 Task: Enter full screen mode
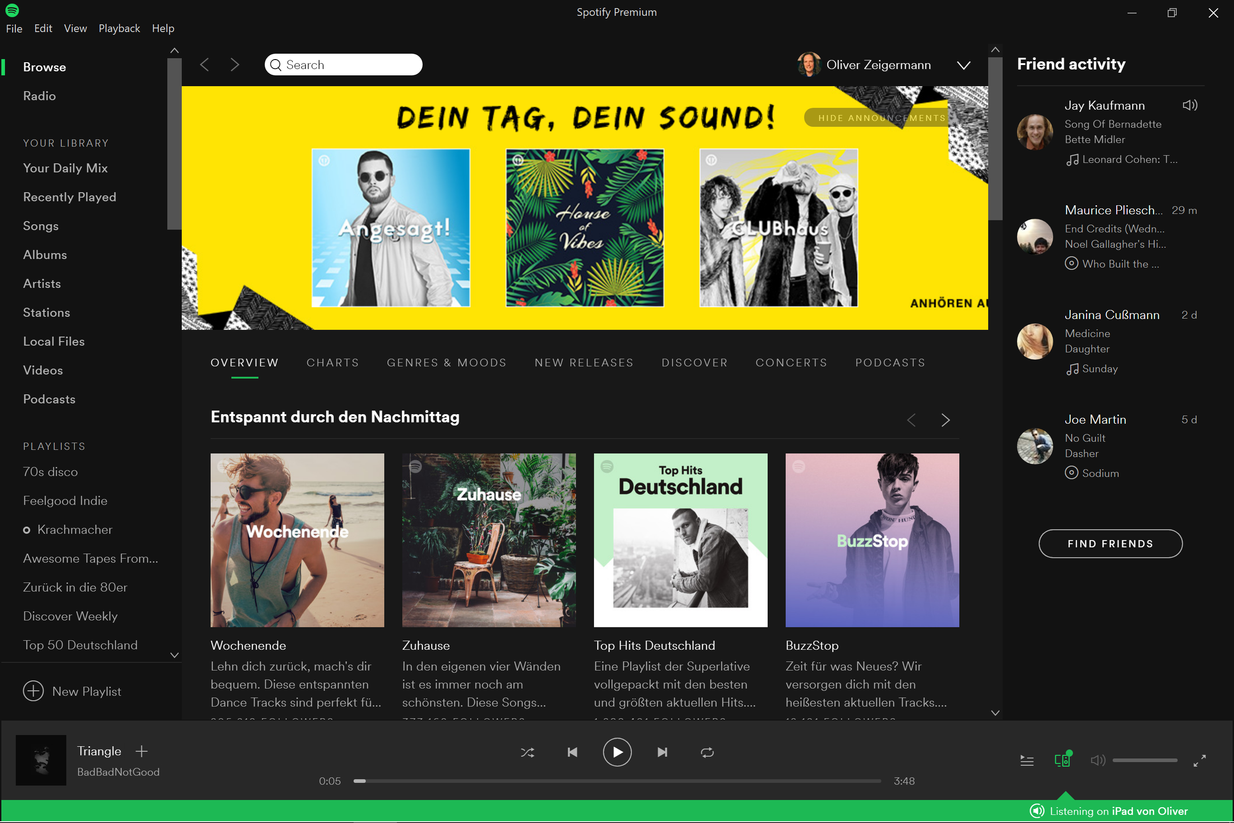pyautogui.click(x=1199, y=761)
